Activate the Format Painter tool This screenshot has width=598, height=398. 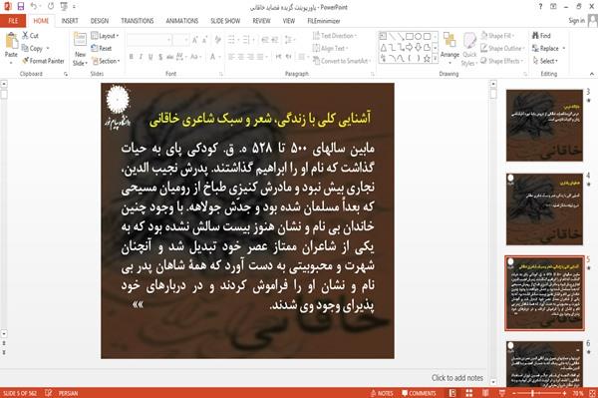click(43, 61)
